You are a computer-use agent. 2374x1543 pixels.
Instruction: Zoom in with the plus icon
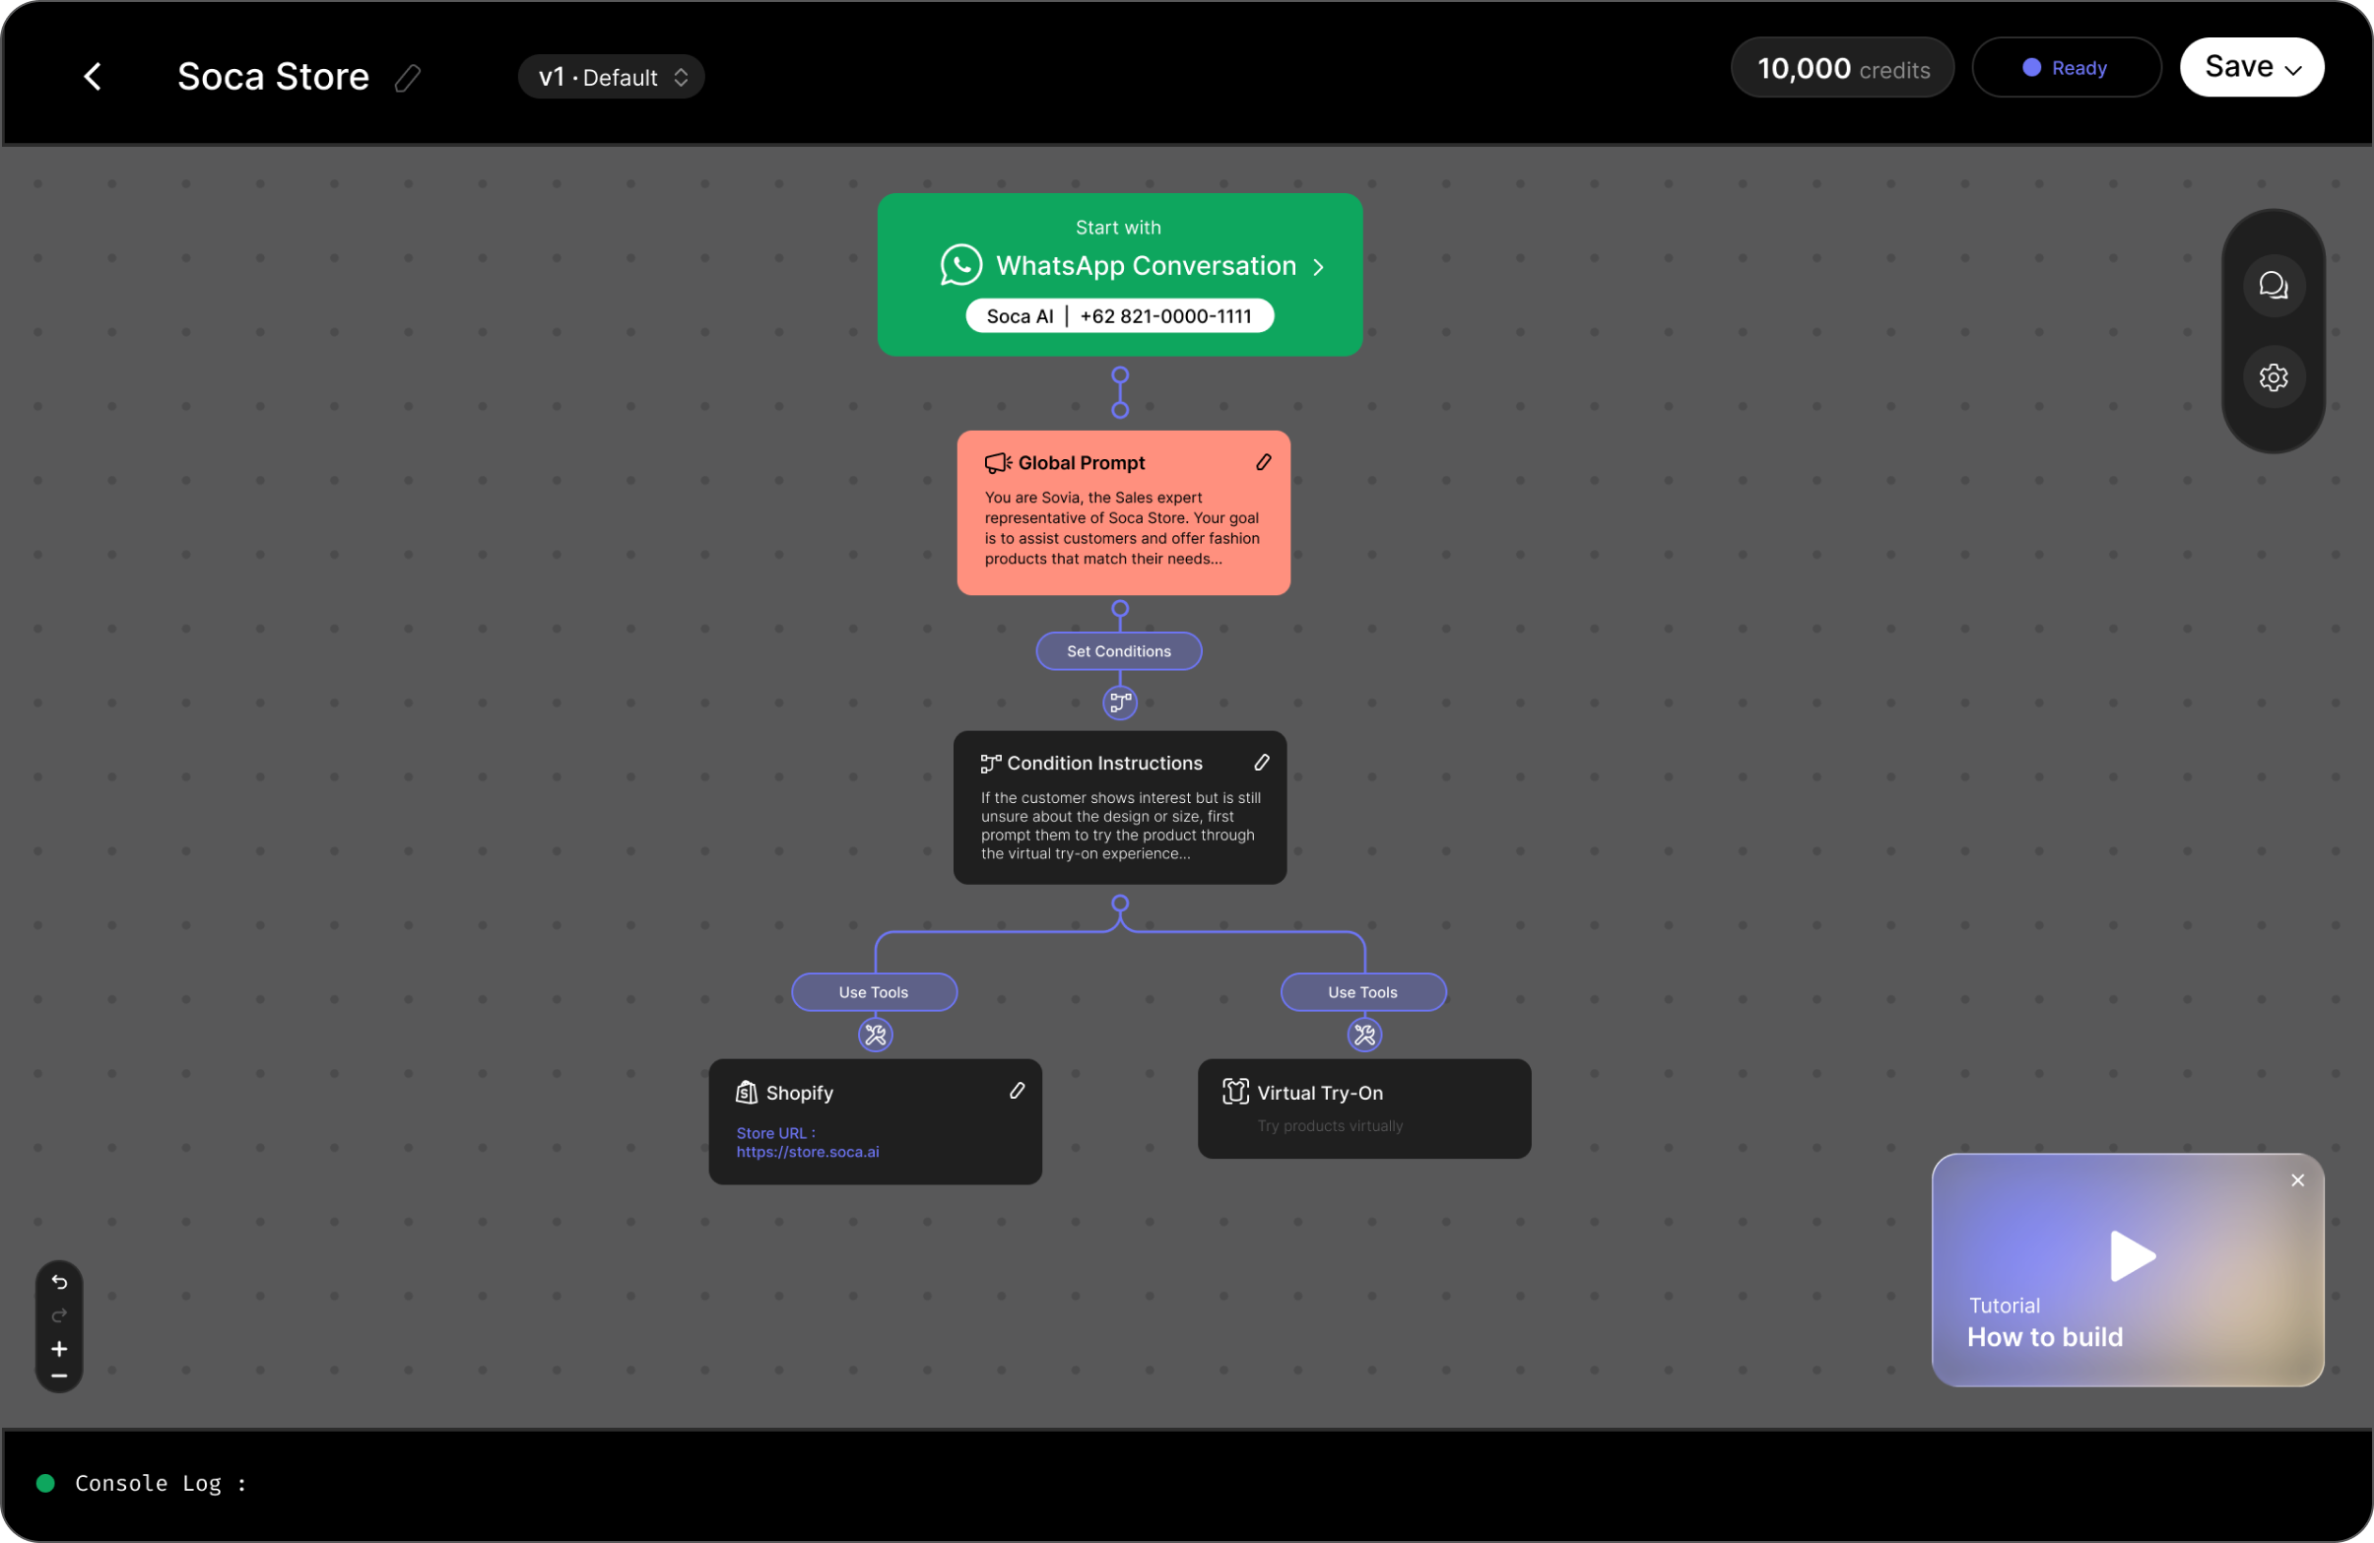click(x=60, y=1350)
